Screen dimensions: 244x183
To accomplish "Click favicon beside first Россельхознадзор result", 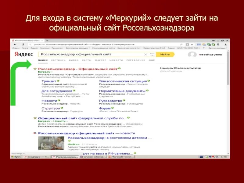I will (35, 69).
